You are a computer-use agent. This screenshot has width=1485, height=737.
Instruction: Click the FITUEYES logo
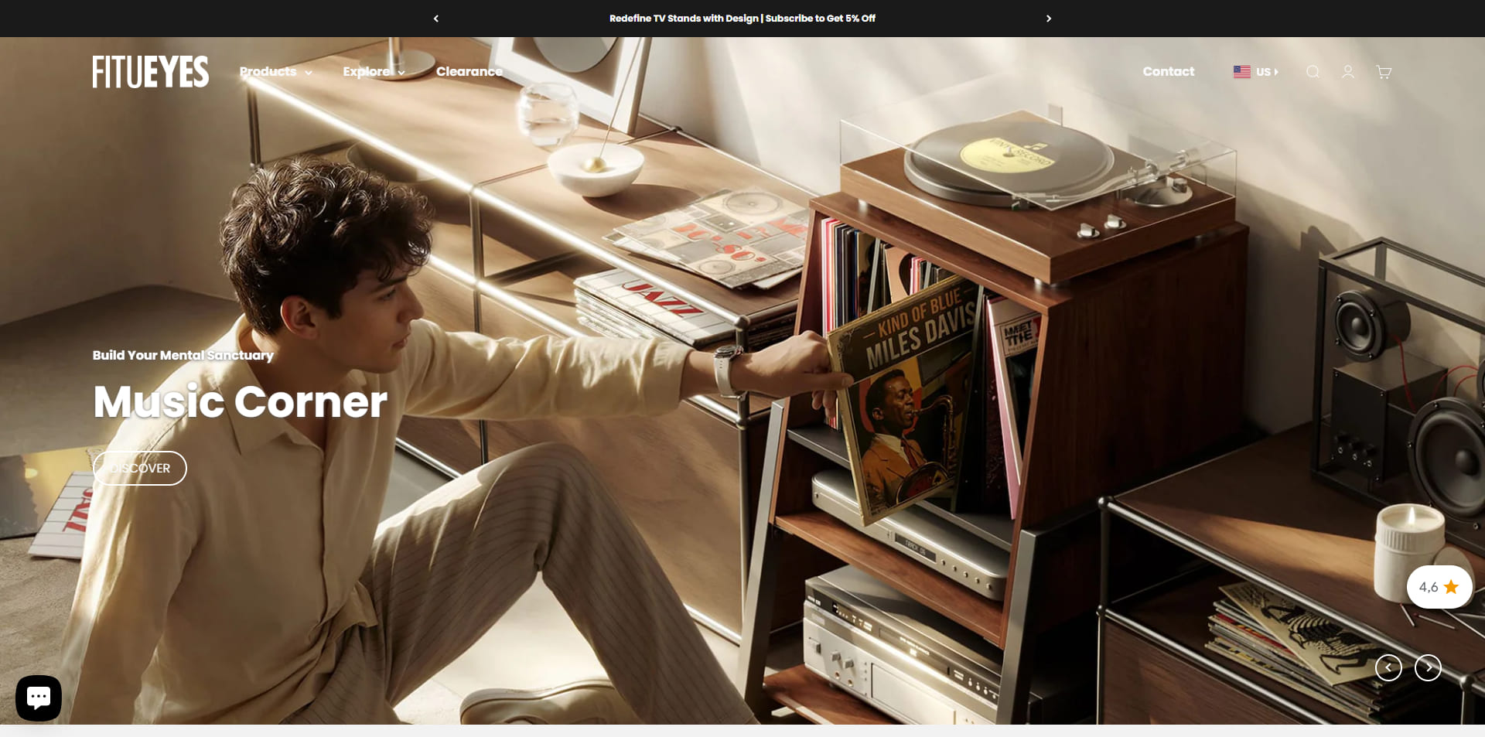[151, 72]
